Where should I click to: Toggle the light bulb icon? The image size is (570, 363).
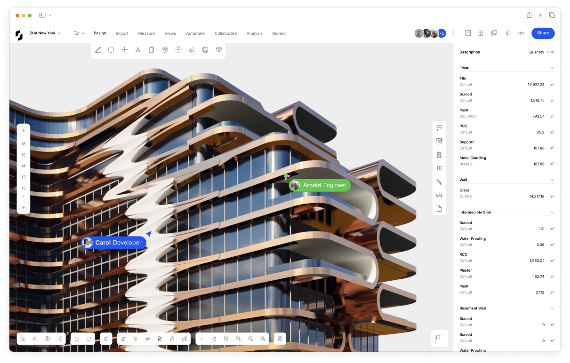(136, 339)
